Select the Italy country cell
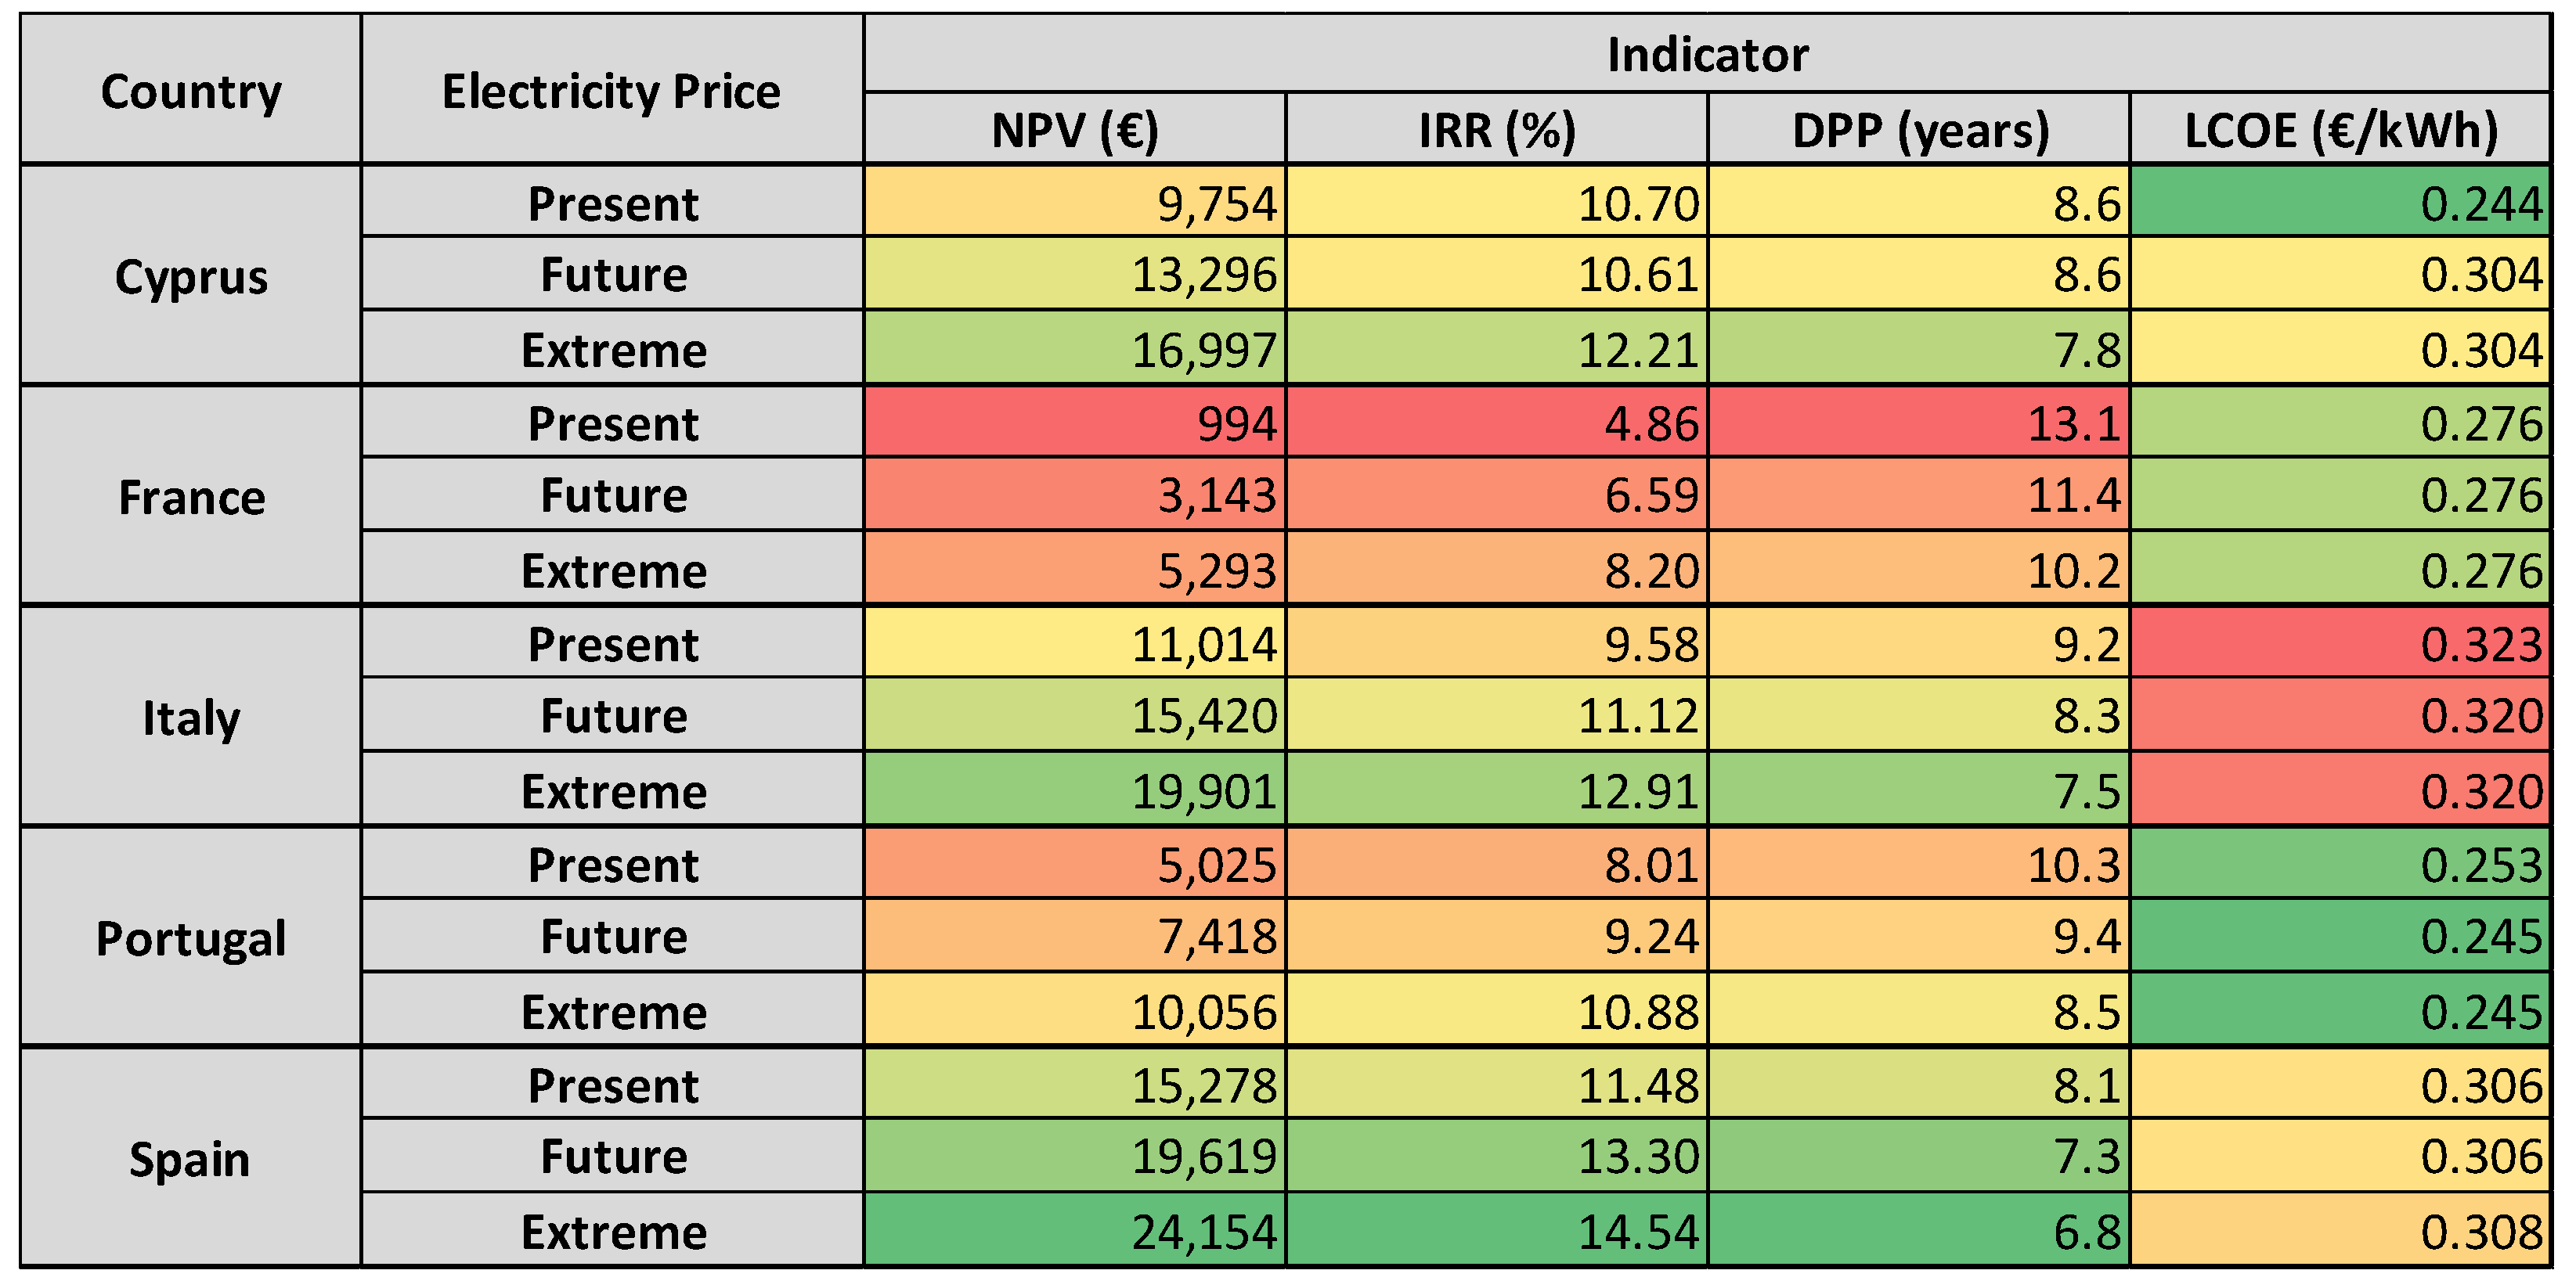The image size is (2576, 1281). 190,718
